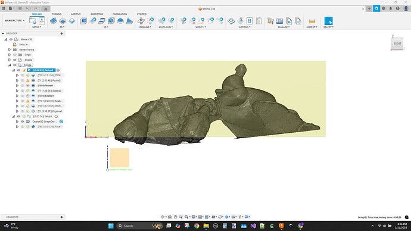
Task: Expand the Pocket2 operation node
Action: pyautogui.click(x=17, y=80)
